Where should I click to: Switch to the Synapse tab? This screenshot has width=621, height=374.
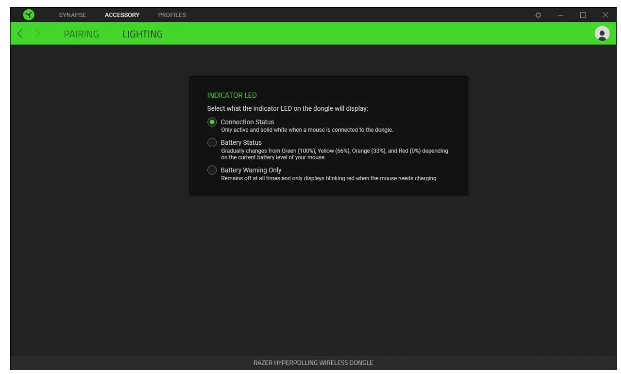[72, 15]
